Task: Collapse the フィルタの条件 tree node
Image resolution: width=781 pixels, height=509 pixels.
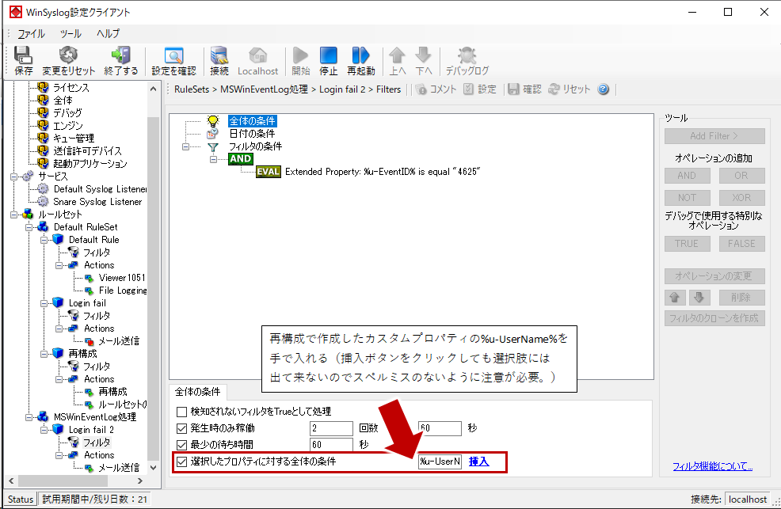Action: pos(186,146)
